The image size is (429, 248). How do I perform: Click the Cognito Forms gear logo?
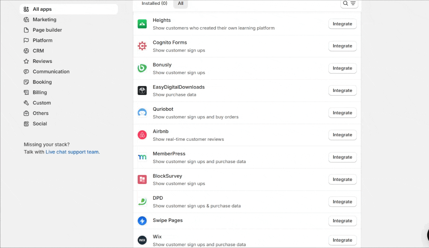(142, 46)
